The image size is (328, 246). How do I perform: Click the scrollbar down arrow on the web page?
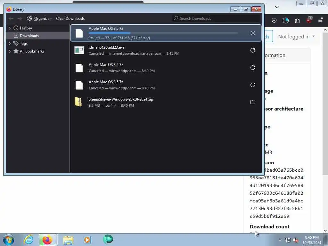[325, 231]
